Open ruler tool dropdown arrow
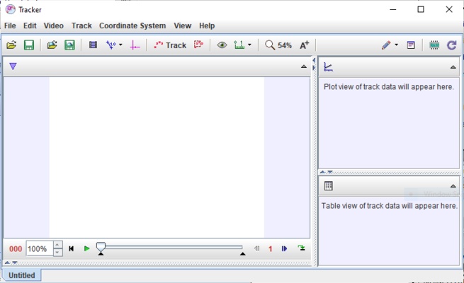This screenshot has height=283, width=464. [x=249, y=45]
